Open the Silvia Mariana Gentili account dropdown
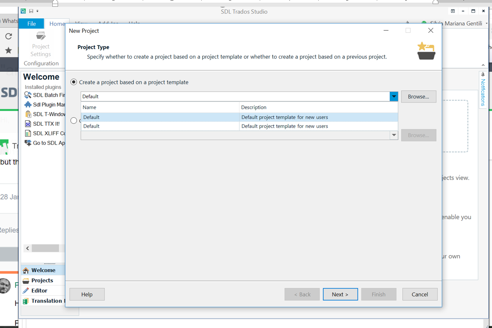This screenshot has width=492, height=328. (x=487, y=23)
